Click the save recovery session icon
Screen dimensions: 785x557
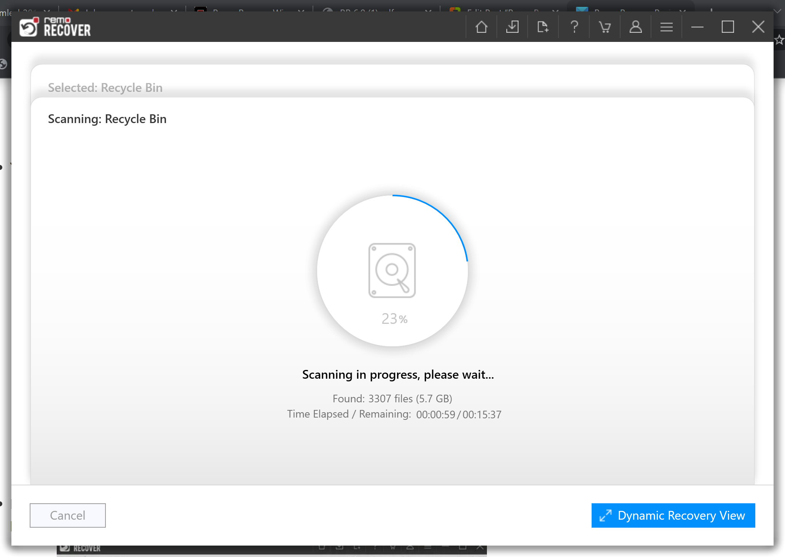pos(512,27)
